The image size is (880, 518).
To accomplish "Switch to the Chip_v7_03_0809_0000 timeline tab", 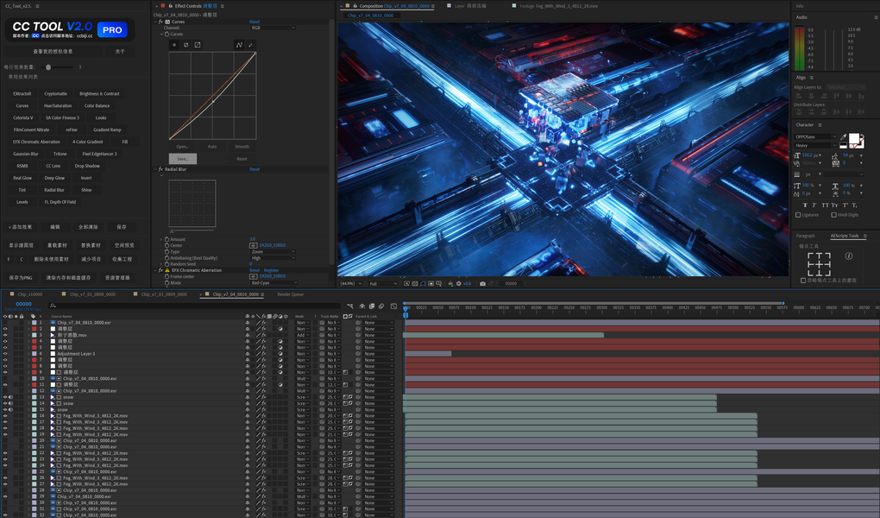I will coord(163,294).
